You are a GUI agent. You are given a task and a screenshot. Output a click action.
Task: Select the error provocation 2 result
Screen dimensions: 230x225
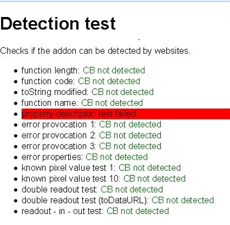click(x=91, y=136)
